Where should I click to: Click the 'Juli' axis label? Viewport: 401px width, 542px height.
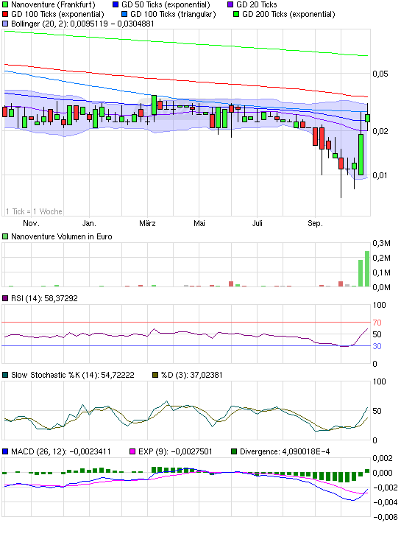click(x=258, y=223)
